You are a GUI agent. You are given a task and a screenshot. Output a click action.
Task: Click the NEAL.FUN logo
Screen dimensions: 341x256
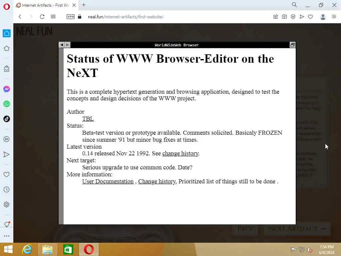tap(34, 31)
